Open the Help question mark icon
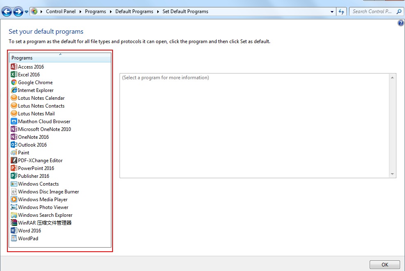The width and height of the screenshot is (405, 271). tap(400, 23)
